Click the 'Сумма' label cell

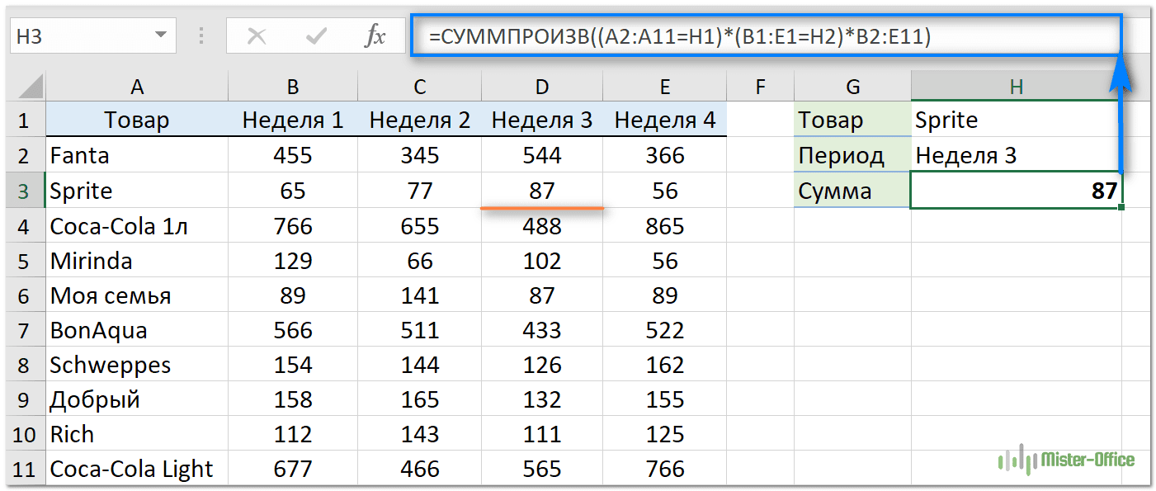(853, 191)
